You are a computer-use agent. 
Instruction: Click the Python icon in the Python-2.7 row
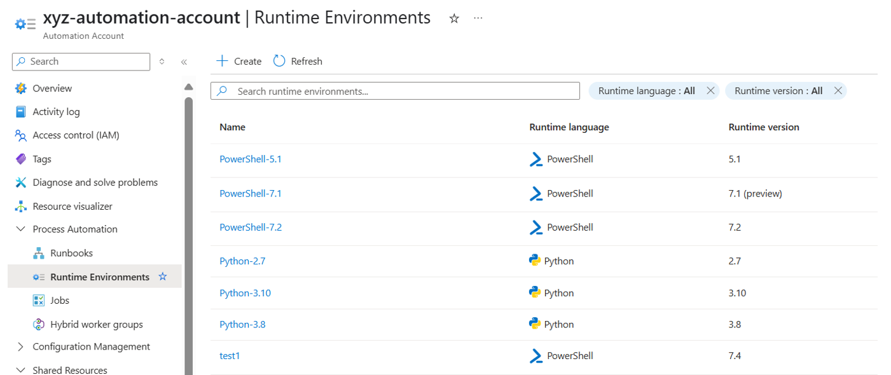tap(536, 261)
